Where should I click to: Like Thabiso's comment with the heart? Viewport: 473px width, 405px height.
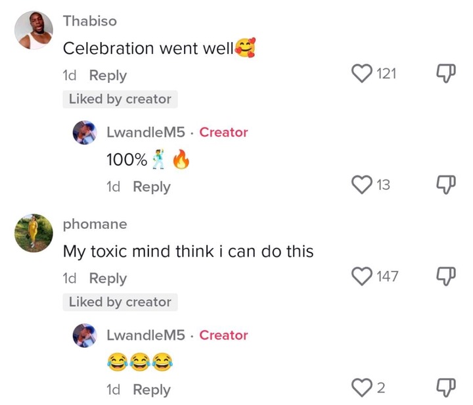362,74
